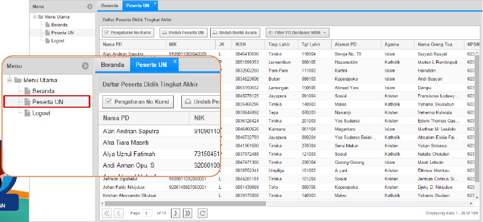Refresh the participant data grid

click(x=203, y=213)
